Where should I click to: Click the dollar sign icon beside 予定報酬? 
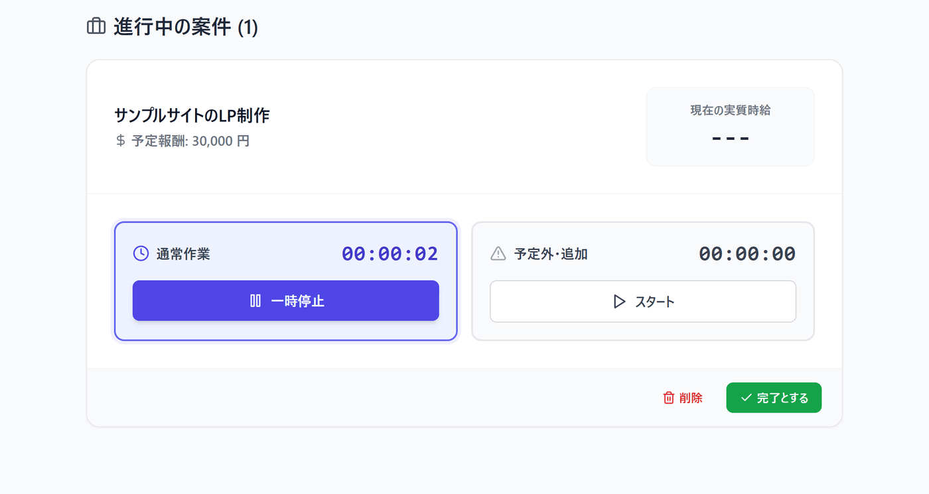[x=120, y=141]
